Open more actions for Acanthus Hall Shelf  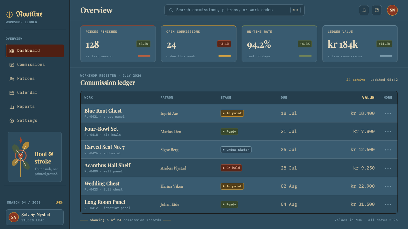388,168
